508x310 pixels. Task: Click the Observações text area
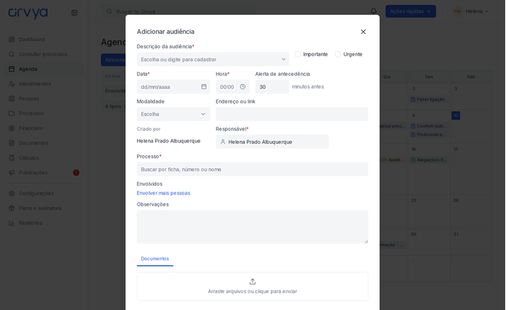click(252, 227)
